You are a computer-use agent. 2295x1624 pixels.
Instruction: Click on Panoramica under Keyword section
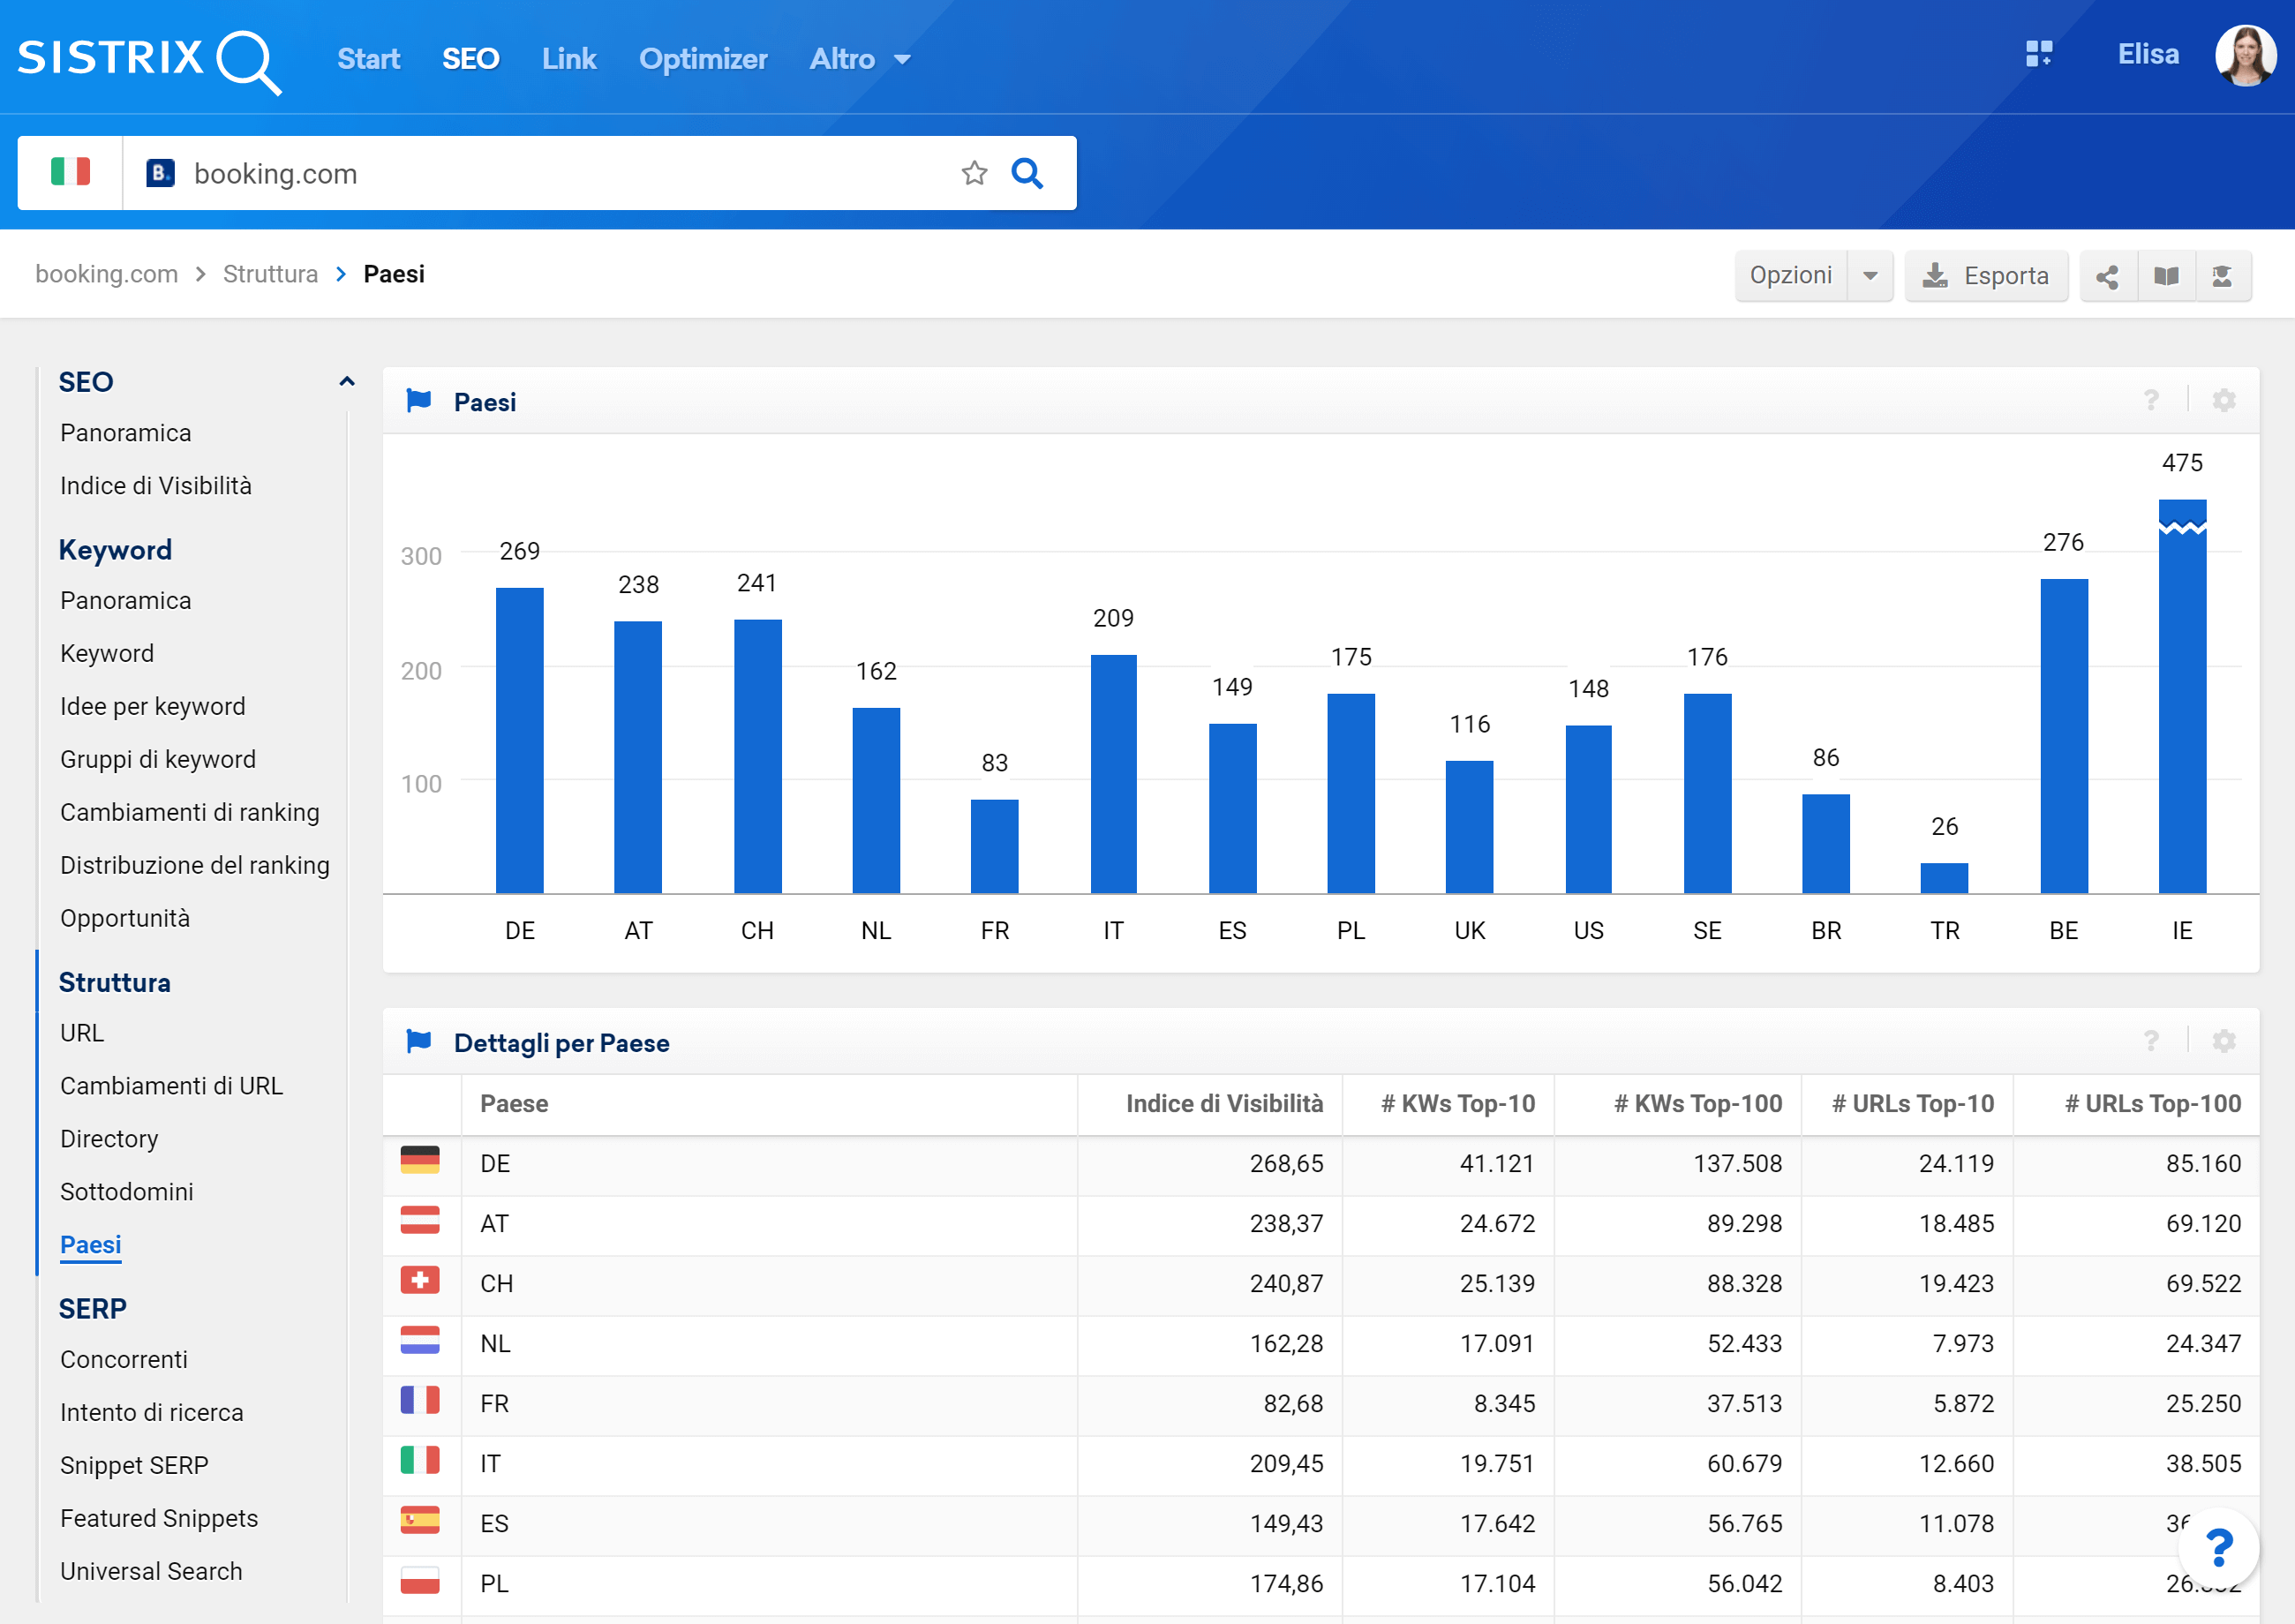[124, 599]
